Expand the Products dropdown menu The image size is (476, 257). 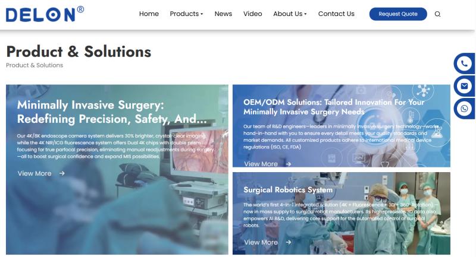[186, 14]
